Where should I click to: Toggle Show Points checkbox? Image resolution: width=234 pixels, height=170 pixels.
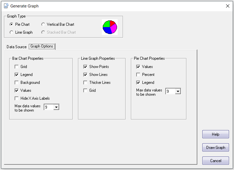(85, 67)
